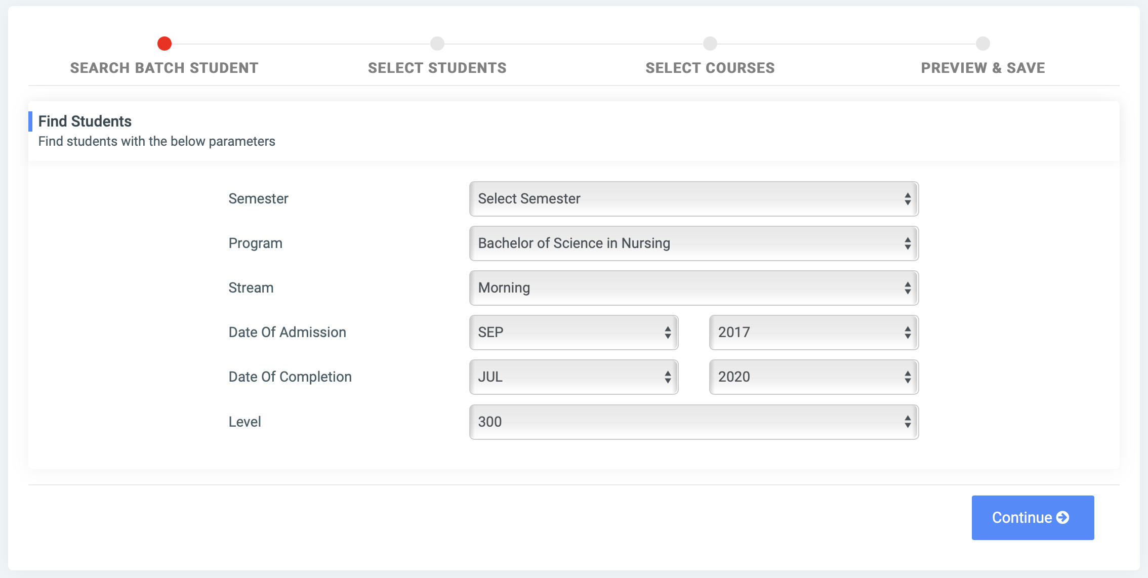Click the Preview & Save step circle
Viewport: 1148px width, 578px height.
(x=982, y=44)
